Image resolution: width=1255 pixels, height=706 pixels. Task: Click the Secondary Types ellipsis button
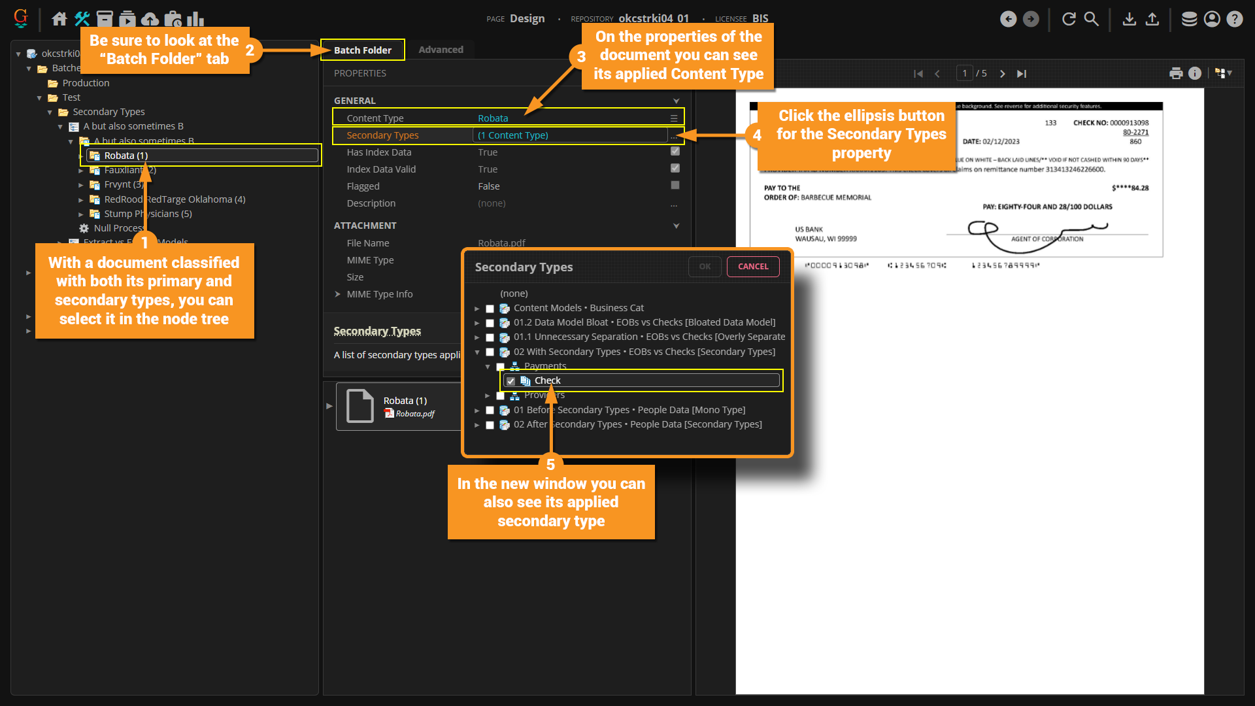click(x=674, y=136)
